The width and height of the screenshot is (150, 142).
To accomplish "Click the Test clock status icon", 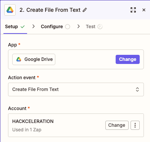I will (x=100, y=27).
